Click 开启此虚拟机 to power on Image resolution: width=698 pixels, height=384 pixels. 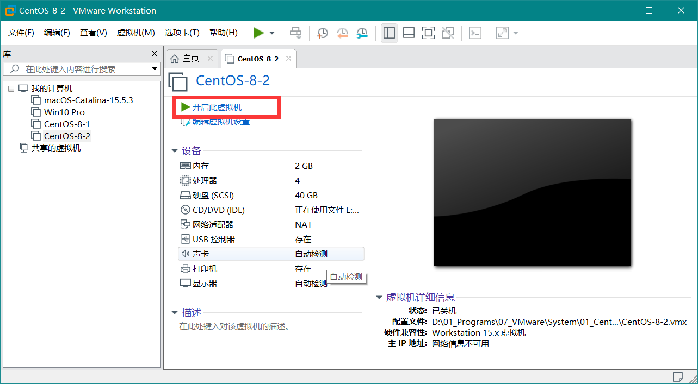pyautogui.click(x=217, y=108)
